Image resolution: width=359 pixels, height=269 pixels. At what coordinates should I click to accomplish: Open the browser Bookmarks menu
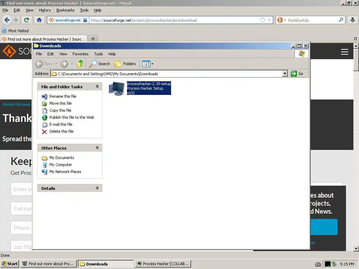(66, 10)
